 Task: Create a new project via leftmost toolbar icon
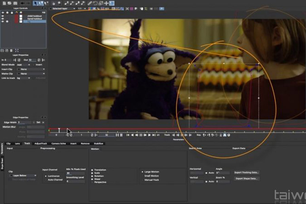click(x=4, y=3)
